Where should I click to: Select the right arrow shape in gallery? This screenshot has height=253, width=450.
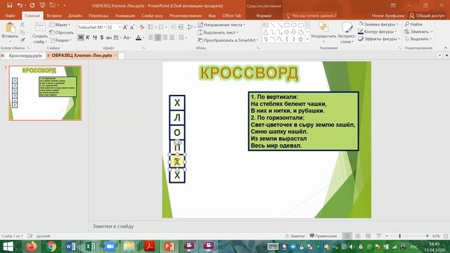click(286, 32)
